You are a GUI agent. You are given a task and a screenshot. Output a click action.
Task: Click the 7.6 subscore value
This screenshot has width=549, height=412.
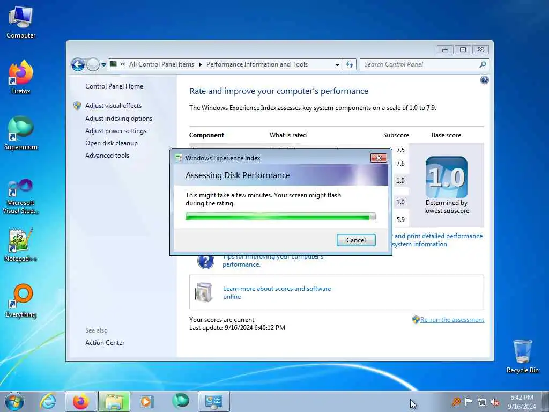coord(400,164)
